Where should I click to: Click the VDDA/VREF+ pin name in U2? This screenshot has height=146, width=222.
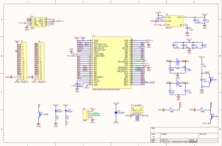coord(99,56)
